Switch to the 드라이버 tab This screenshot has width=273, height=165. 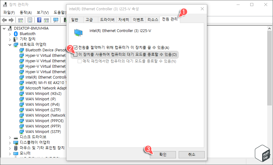pos(107,20)
